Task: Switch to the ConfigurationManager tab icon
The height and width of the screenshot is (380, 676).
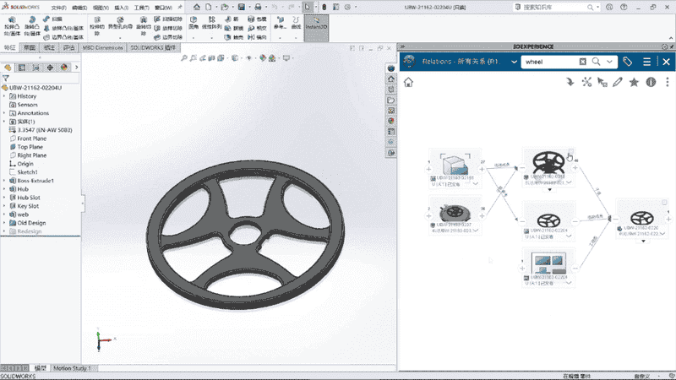Action: click(x=35, y=68)
